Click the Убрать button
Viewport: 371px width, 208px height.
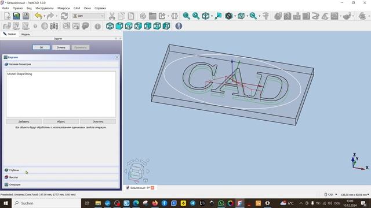(x=61, y=122)
